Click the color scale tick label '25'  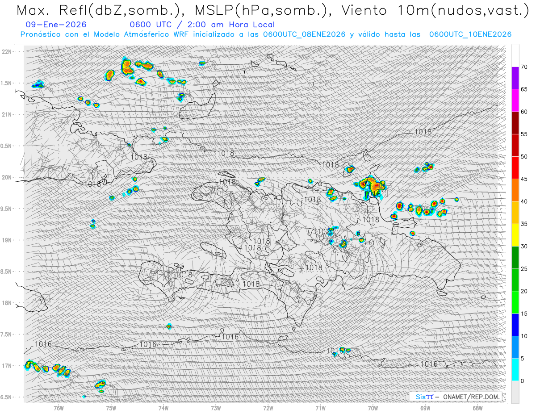click(x=524, y=269)
